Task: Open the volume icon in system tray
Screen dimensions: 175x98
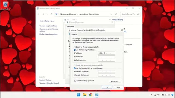Action: tap(158, 95)
